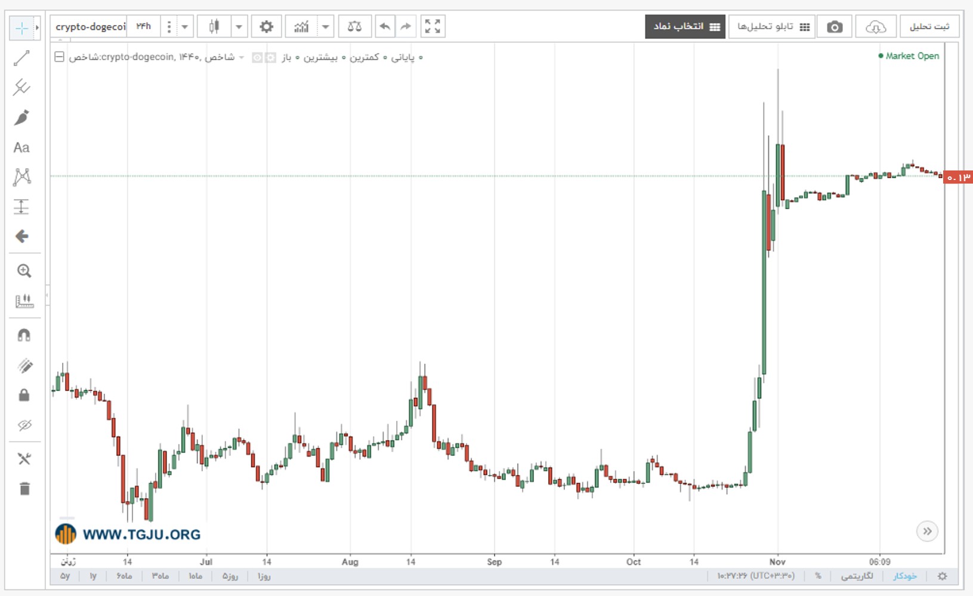973x596 pixels.
Task: Toggle logarithmic scale (لگاریتمی)
Action: pyautogui.click(x=857, y=576)
